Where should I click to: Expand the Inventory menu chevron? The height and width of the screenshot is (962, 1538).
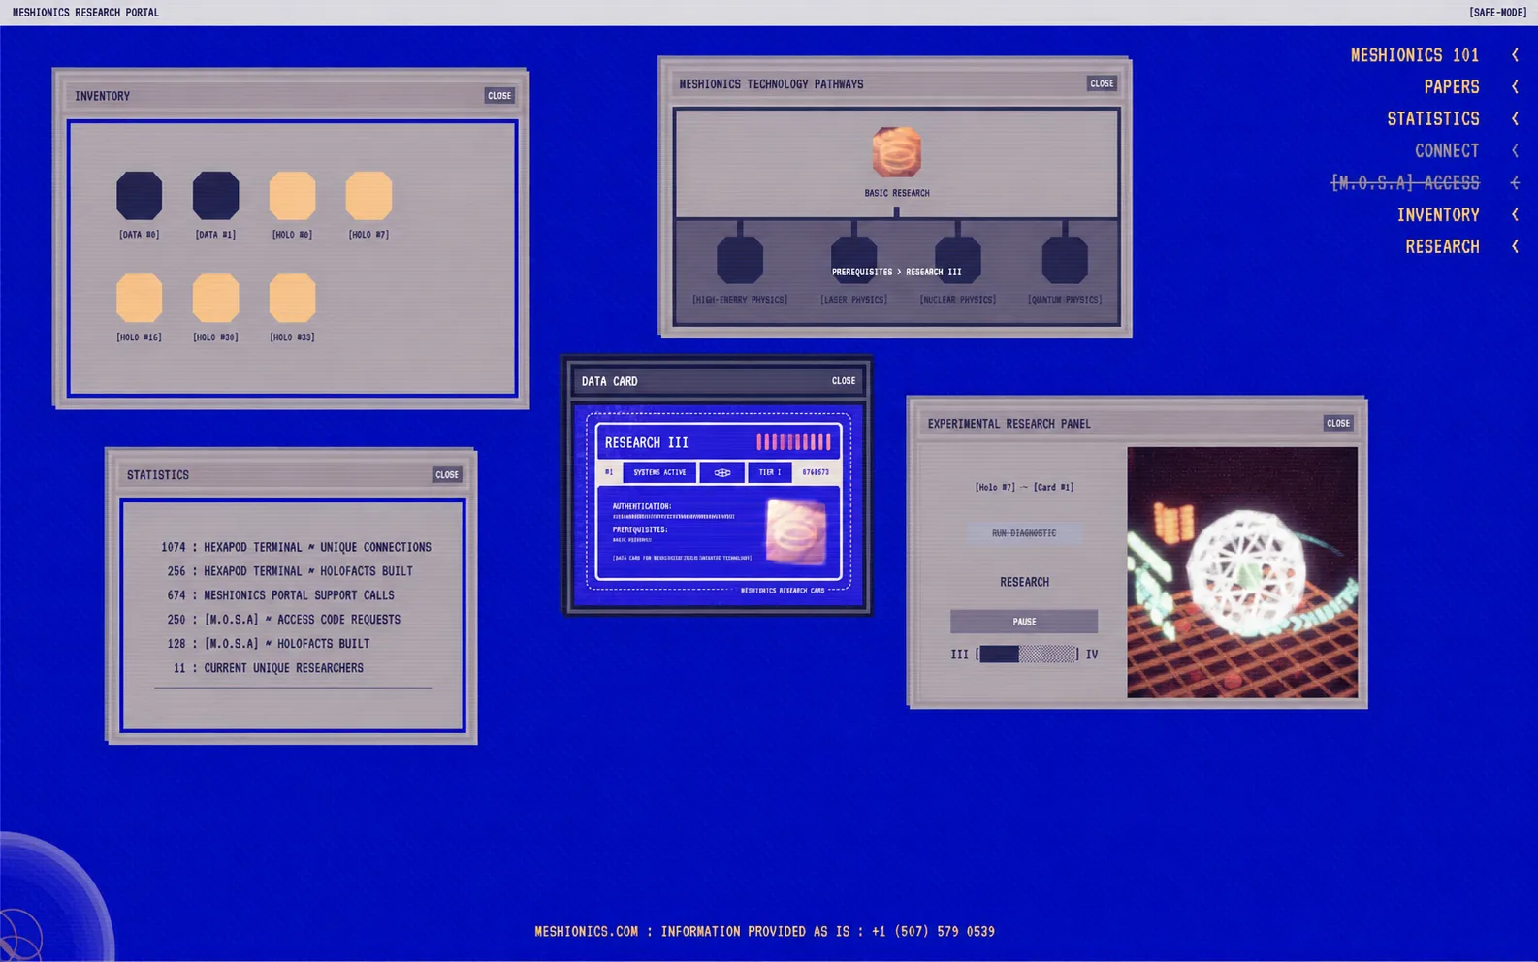click(1515, 214)
